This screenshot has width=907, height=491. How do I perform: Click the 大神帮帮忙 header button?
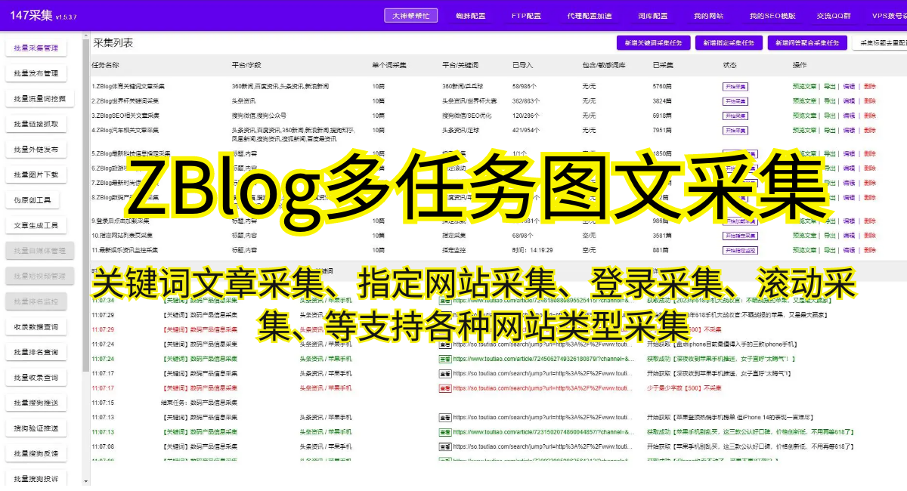click(x=410, y=15)
